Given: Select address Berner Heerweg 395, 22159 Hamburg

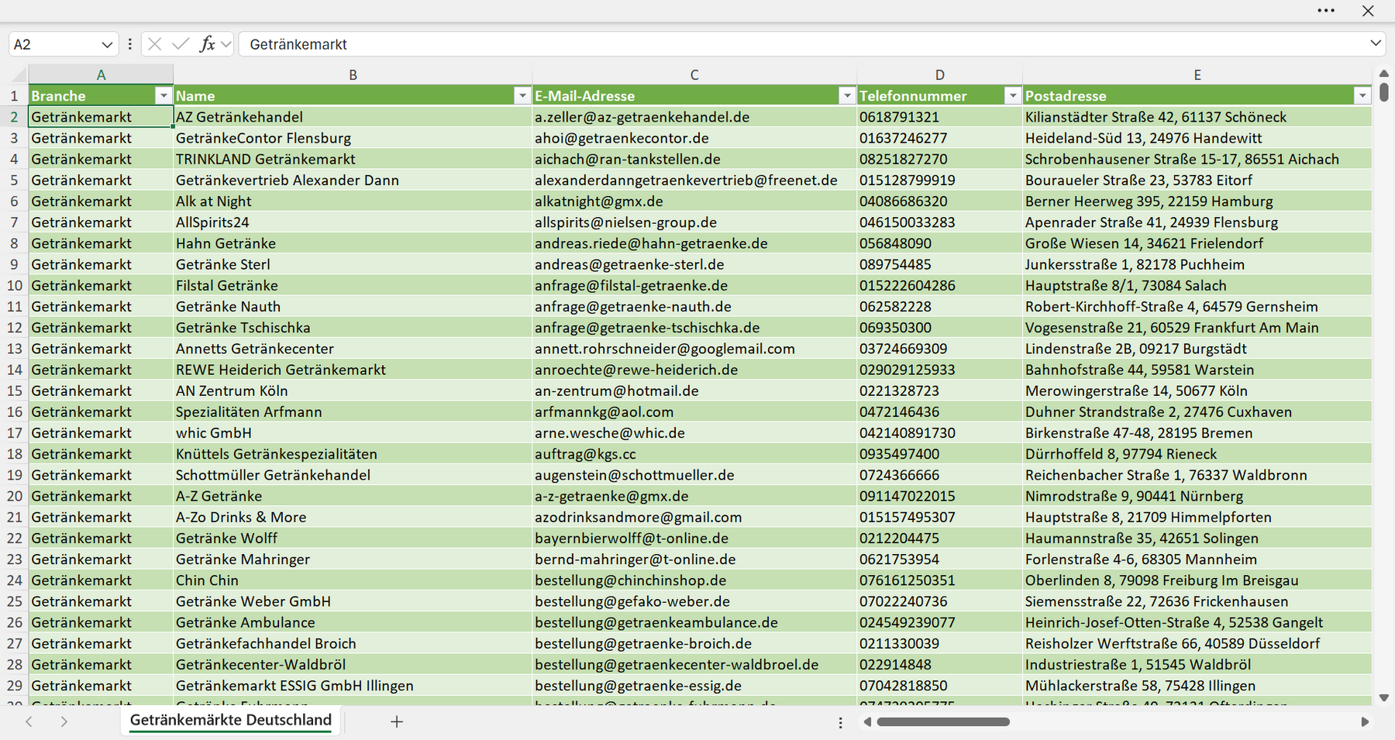Looking at the screenshot, I should [x=1197, y=201].
